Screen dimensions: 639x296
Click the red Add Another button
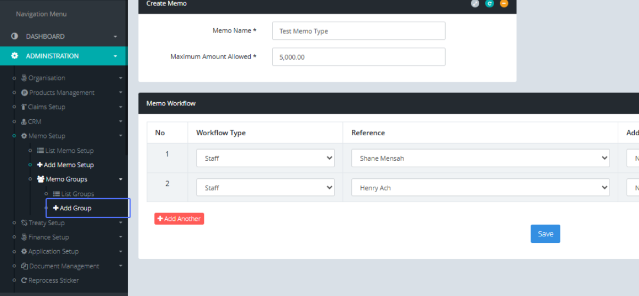(179, 219)
